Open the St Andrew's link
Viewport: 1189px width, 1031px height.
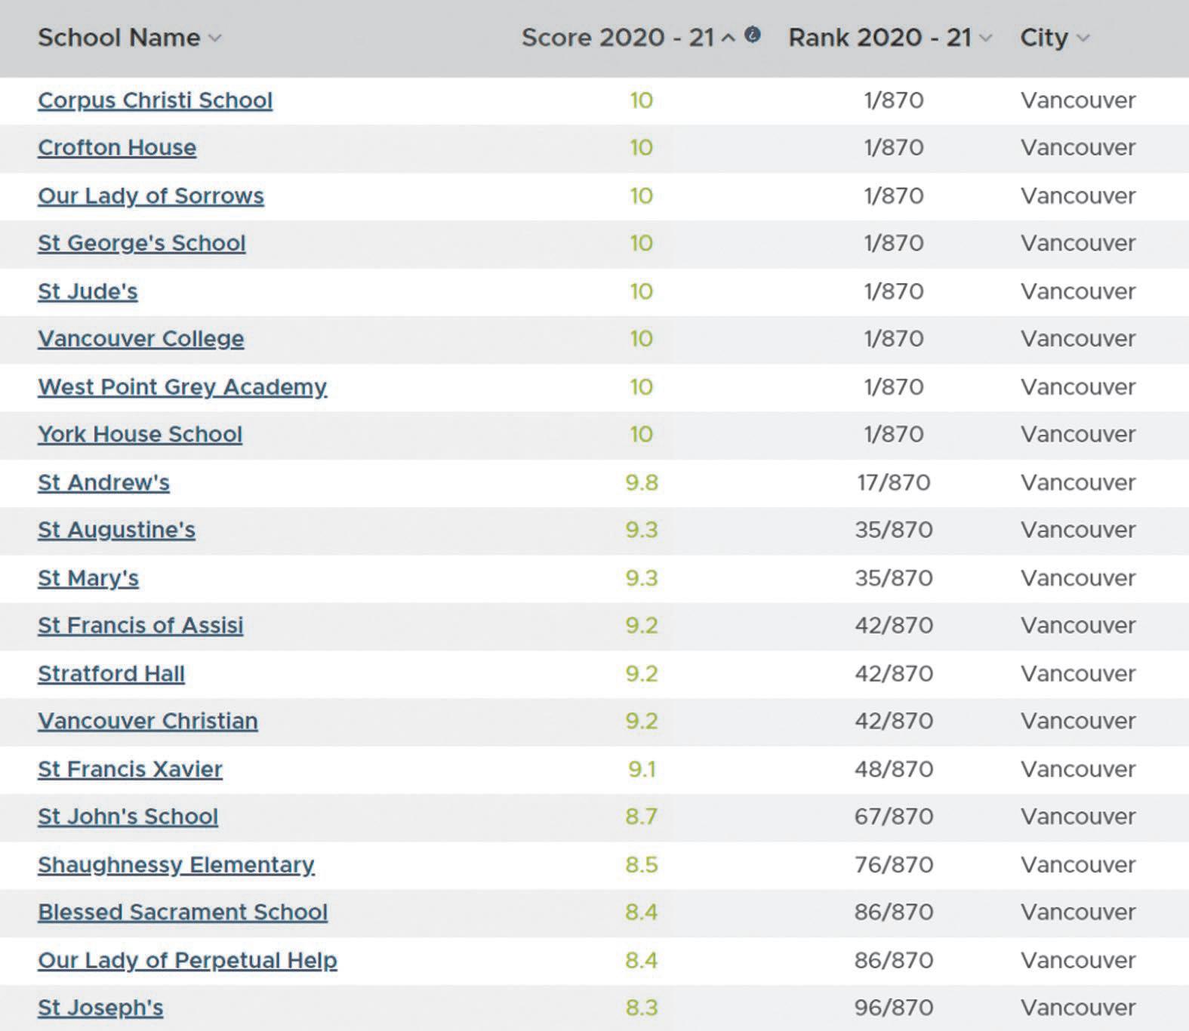pos(103,483)
